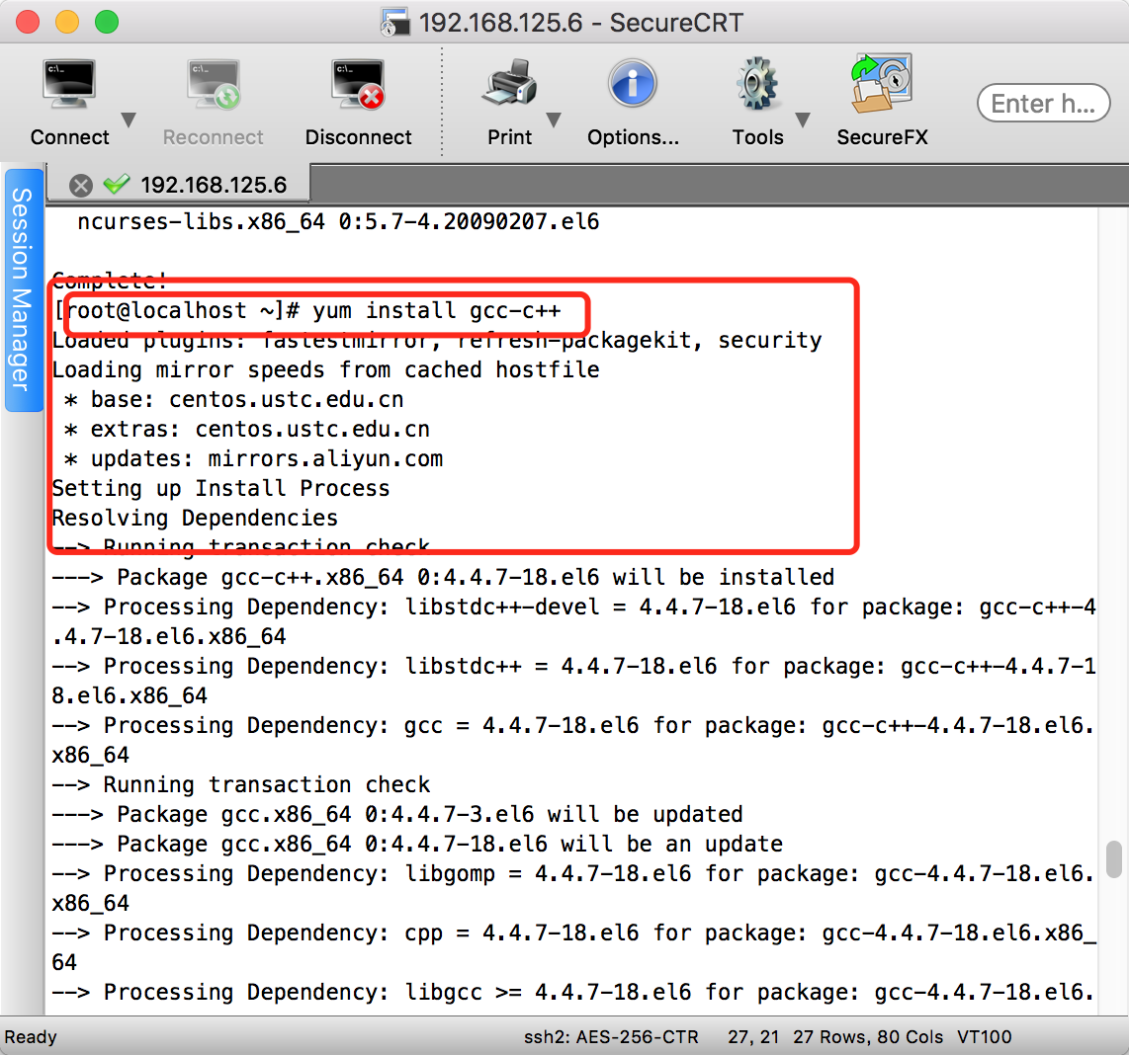Click the Tools gear icon
The width and height of the screenshot is (1129, 1055).
pyautogui.click(x=757, y=84)
